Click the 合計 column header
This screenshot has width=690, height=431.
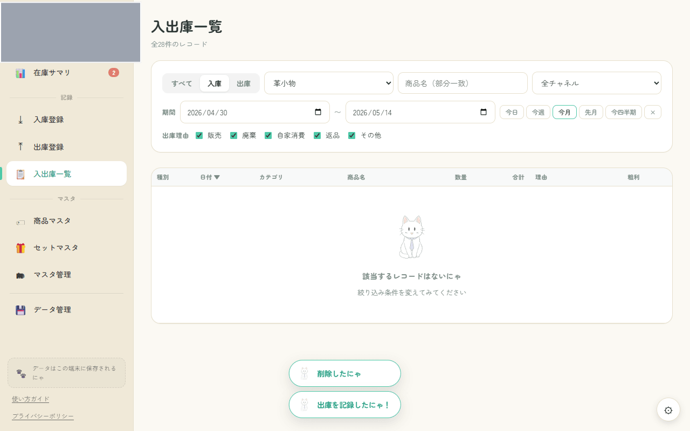pyautogui.click(x=518, y=177)
